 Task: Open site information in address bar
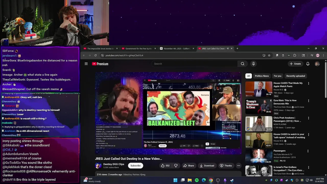(102, 55)
